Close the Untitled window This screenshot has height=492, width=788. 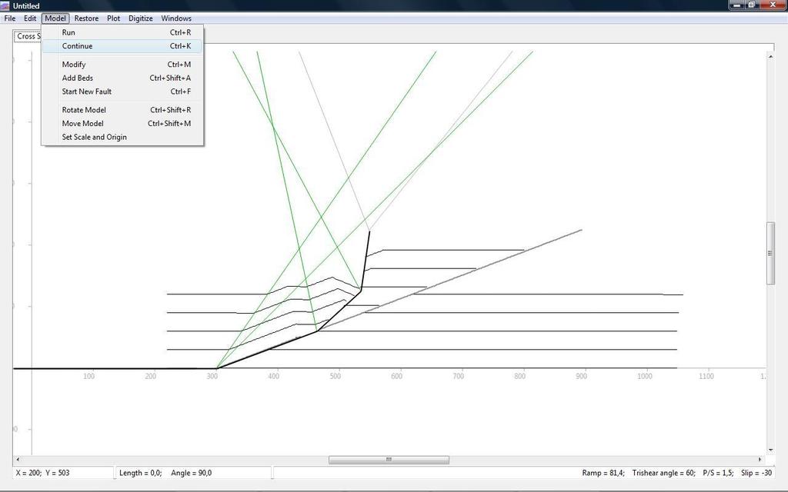pos(773,5)
